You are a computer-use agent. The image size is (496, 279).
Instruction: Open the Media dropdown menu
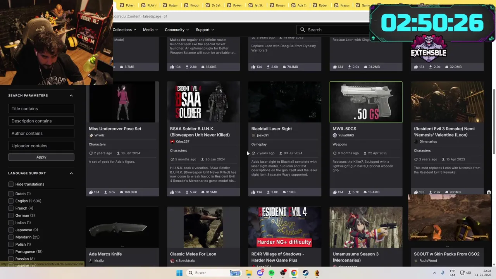click(150, 30)
